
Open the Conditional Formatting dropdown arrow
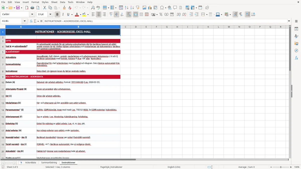(230, 15)
